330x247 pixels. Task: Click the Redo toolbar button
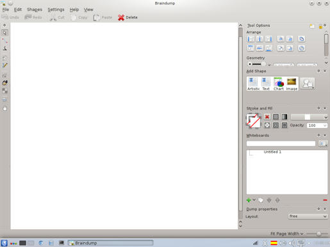(33, 17)
